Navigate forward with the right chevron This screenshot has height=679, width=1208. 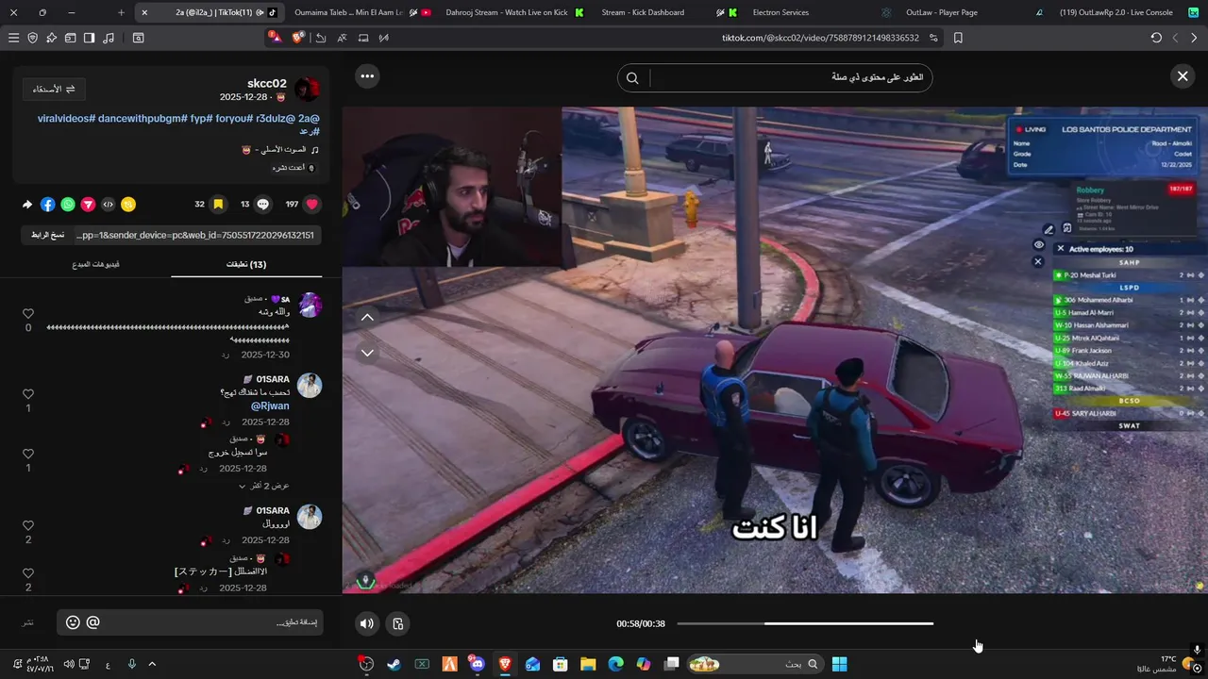(1194, 38)
